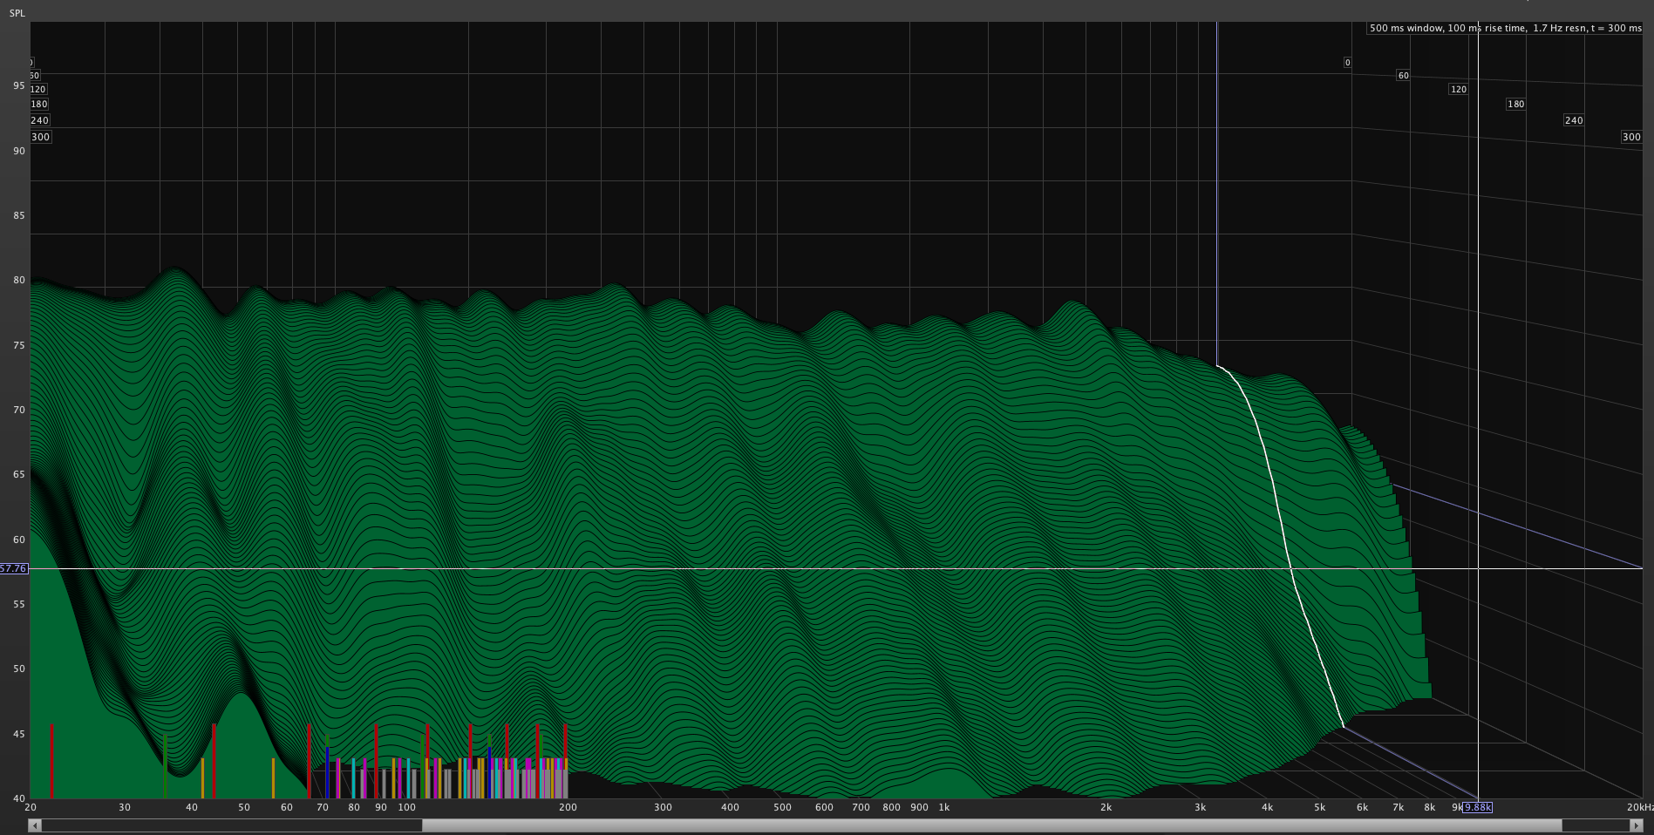1654x835 pixels.
Task: Click the "60" label on the frequency axis
Action: pyautogui.click(x=287, y=807)
